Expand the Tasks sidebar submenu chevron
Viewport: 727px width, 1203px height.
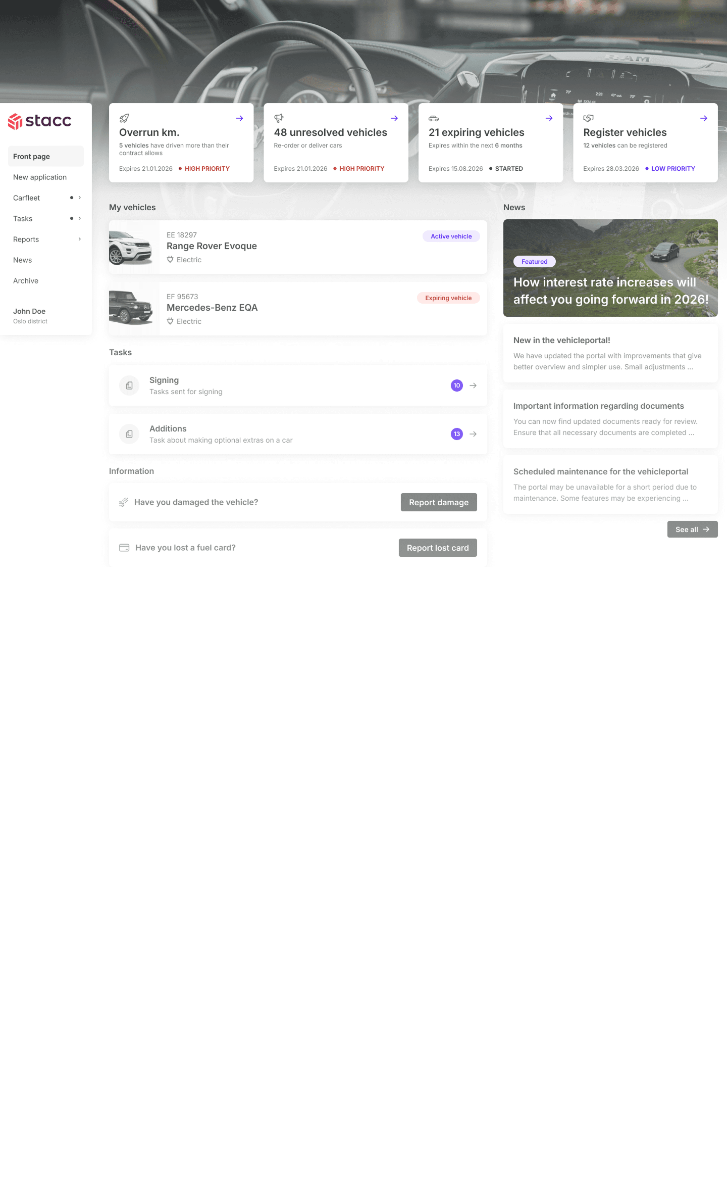click(x=80, y=218)
